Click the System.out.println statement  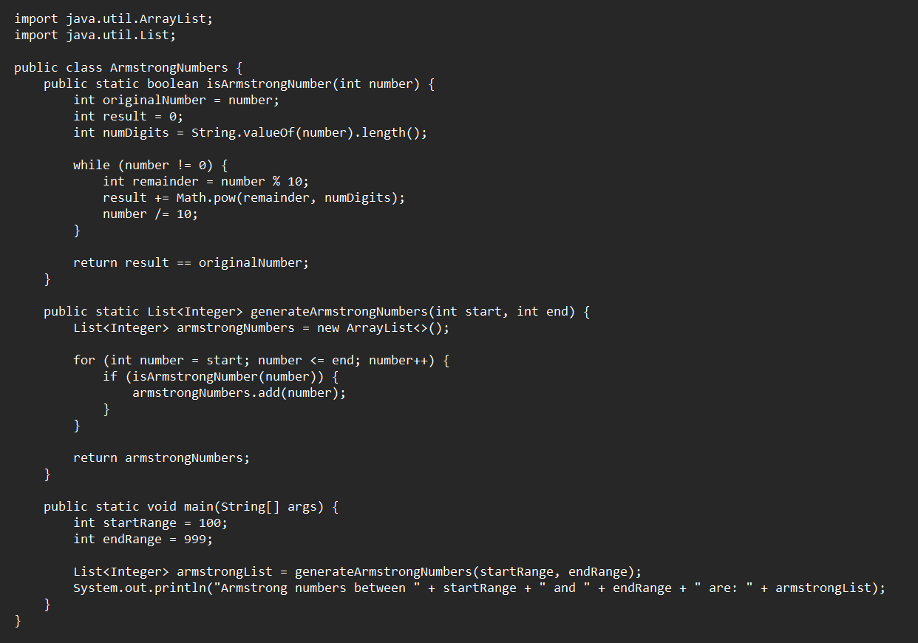(x=479, y=588)
